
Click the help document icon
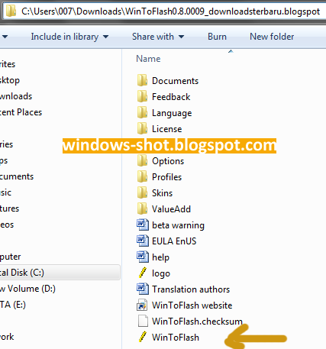pos(143,257)
